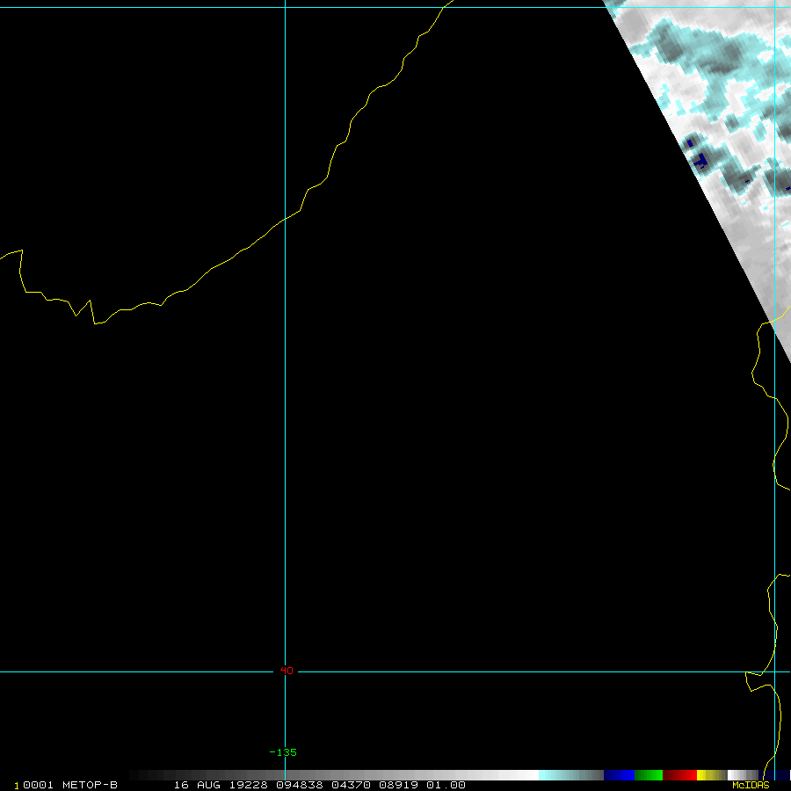Click the green -135 longitude label
Screen dimensions: 791x791
point(283,752)
